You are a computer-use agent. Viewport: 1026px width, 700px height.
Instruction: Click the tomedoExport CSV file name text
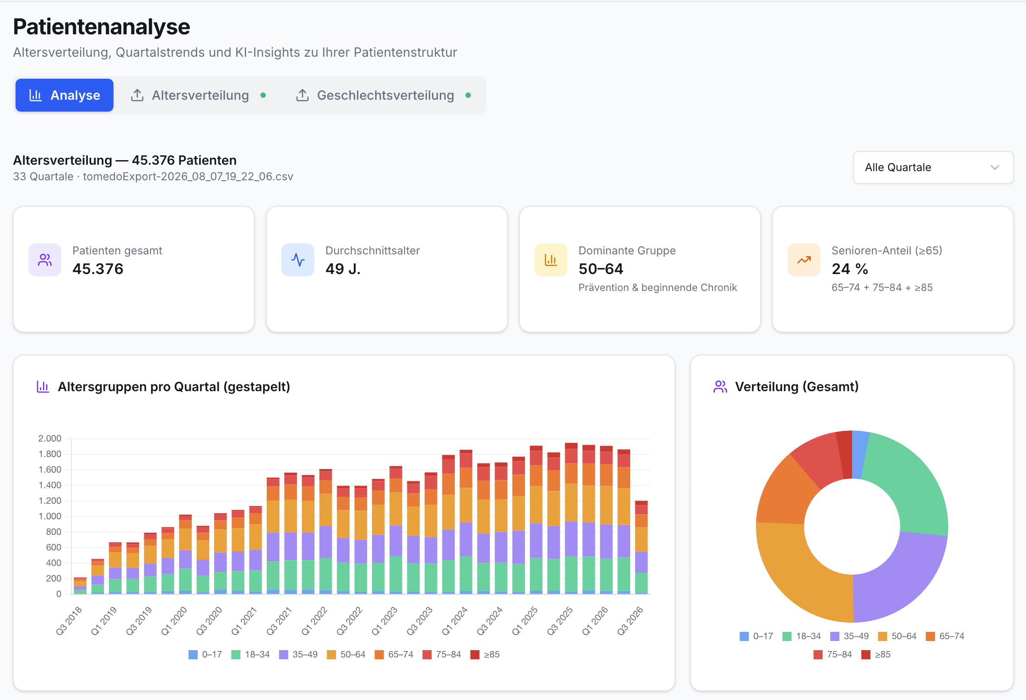coord(188,177)
